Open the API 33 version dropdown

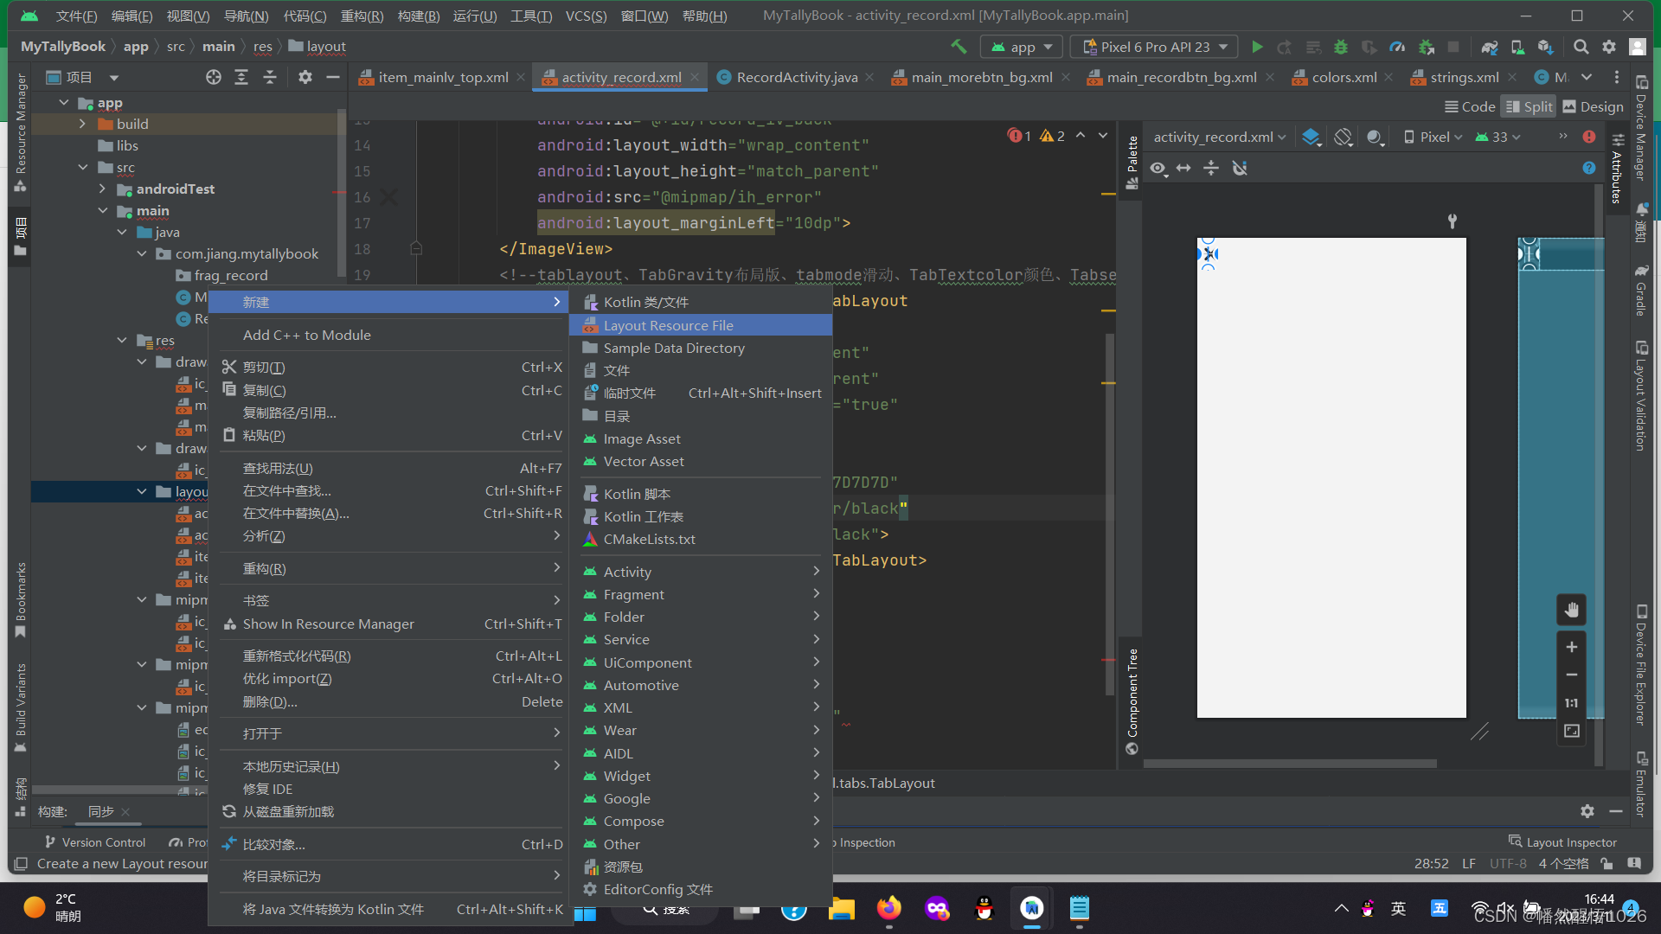[1499, 137]
